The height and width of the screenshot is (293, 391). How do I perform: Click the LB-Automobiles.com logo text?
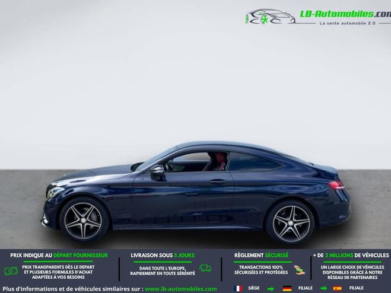[345, 14]
